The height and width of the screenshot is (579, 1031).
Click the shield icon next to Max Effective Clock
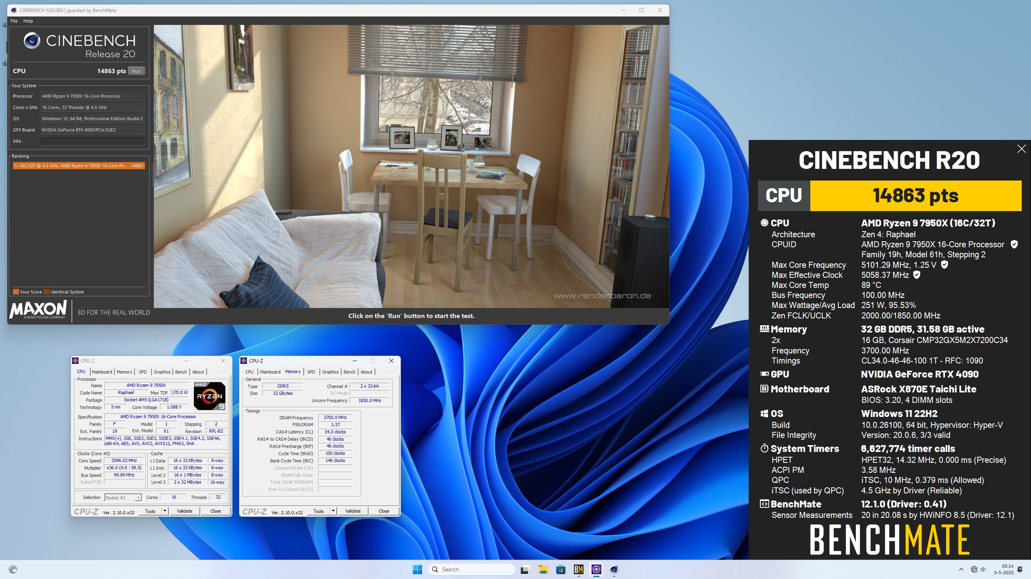coord(917,275)
